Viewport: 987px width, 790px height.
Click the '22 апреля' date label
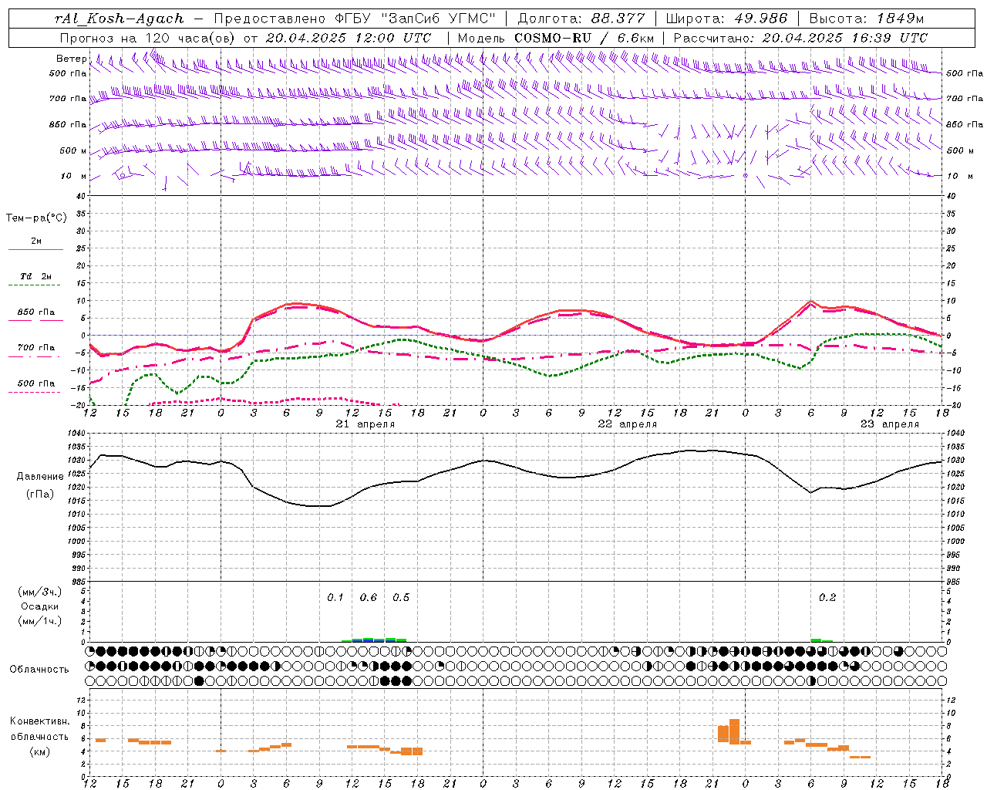pos(628,424)
